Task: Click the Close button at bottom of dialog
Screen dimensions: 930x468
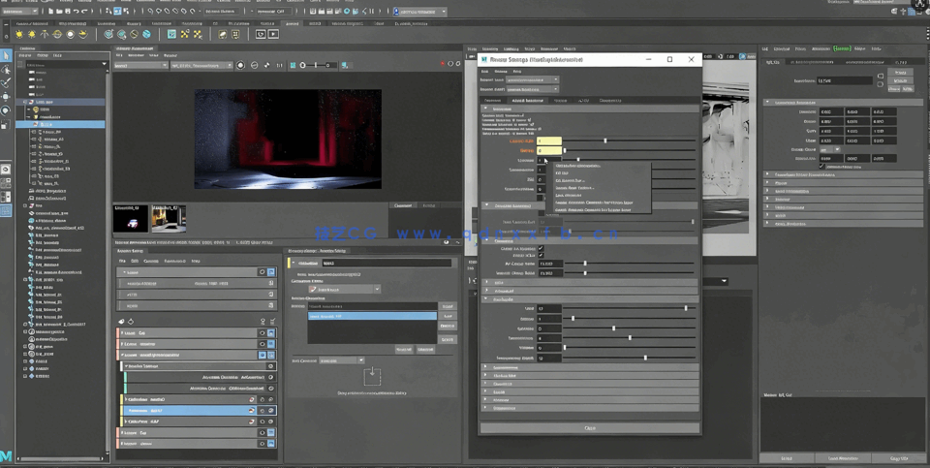Action: pyautogui.click(x=589, y=427)
